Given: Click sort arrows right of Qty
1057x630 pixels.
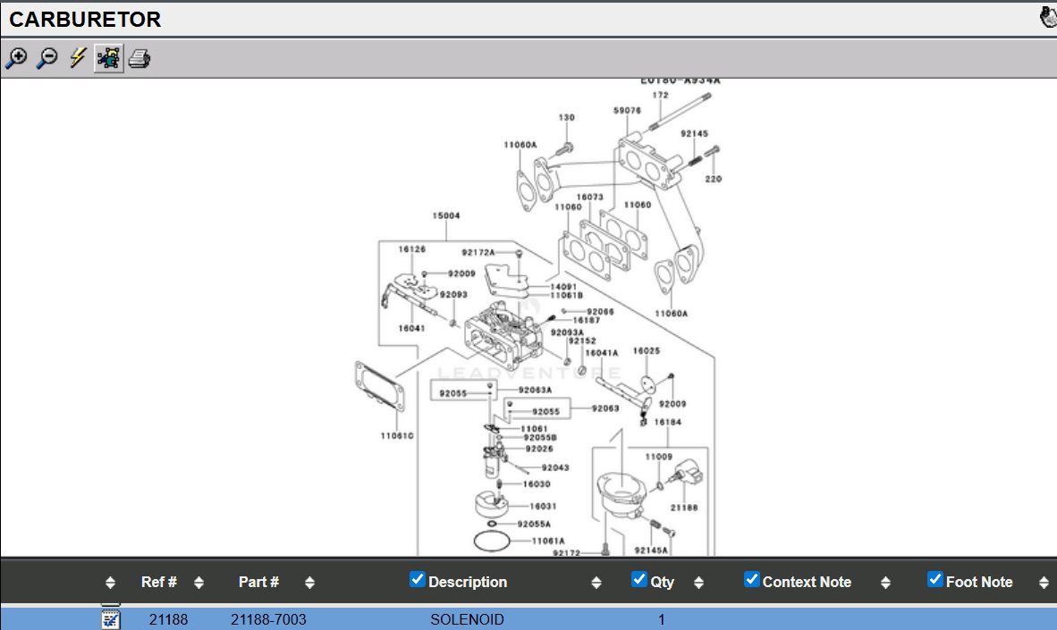Looking at the screenshot, I should (x=698, y=583).
